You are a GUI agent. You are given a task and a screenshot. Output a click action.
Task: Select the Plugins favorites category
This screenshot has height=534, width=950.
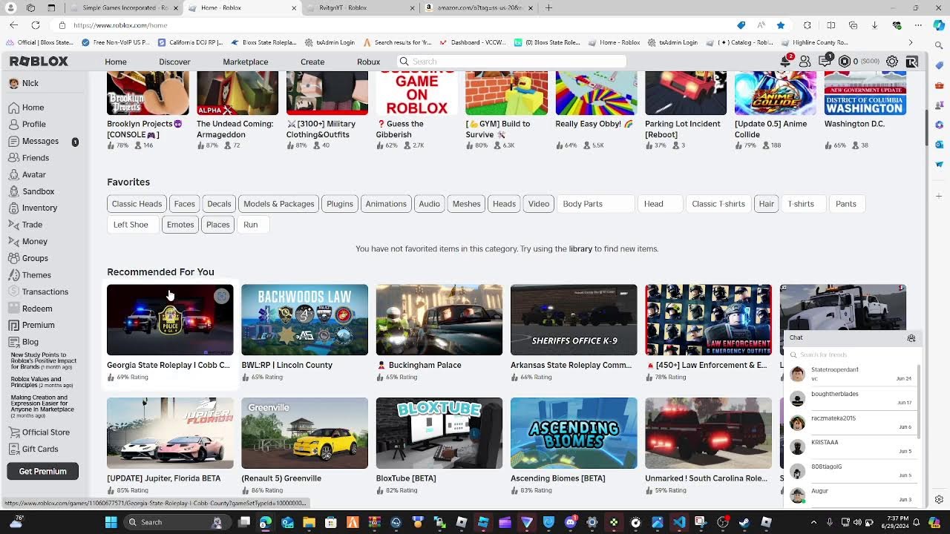340,204
